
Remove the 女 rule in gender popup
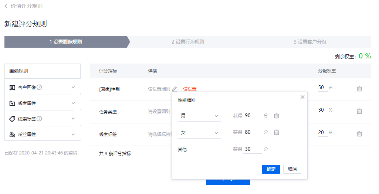(276, 132)
